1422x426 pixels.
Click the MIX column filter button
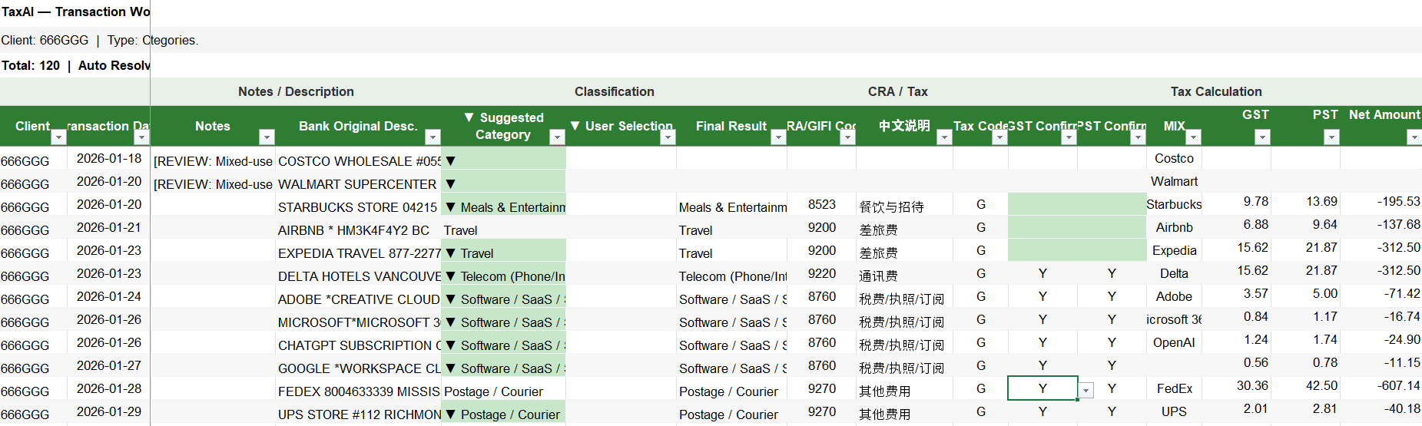(1193, 137)
